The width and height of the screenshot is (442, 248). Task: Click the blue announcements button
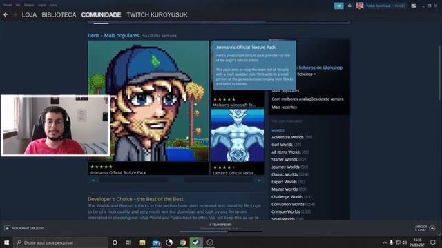point(339,6)
